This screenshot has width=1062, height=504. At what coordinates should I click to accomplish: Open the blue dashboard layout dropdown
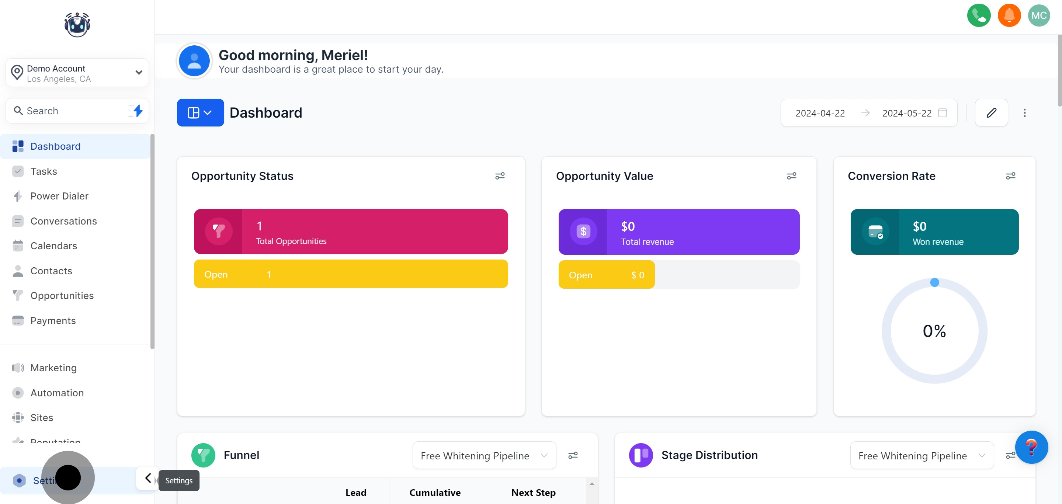[x=200, y=112]
